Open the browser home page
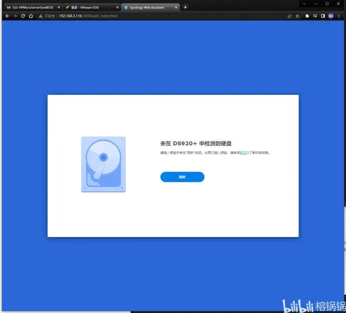The height and width of the screenshot is (313, 346). [x=31, y=16]
